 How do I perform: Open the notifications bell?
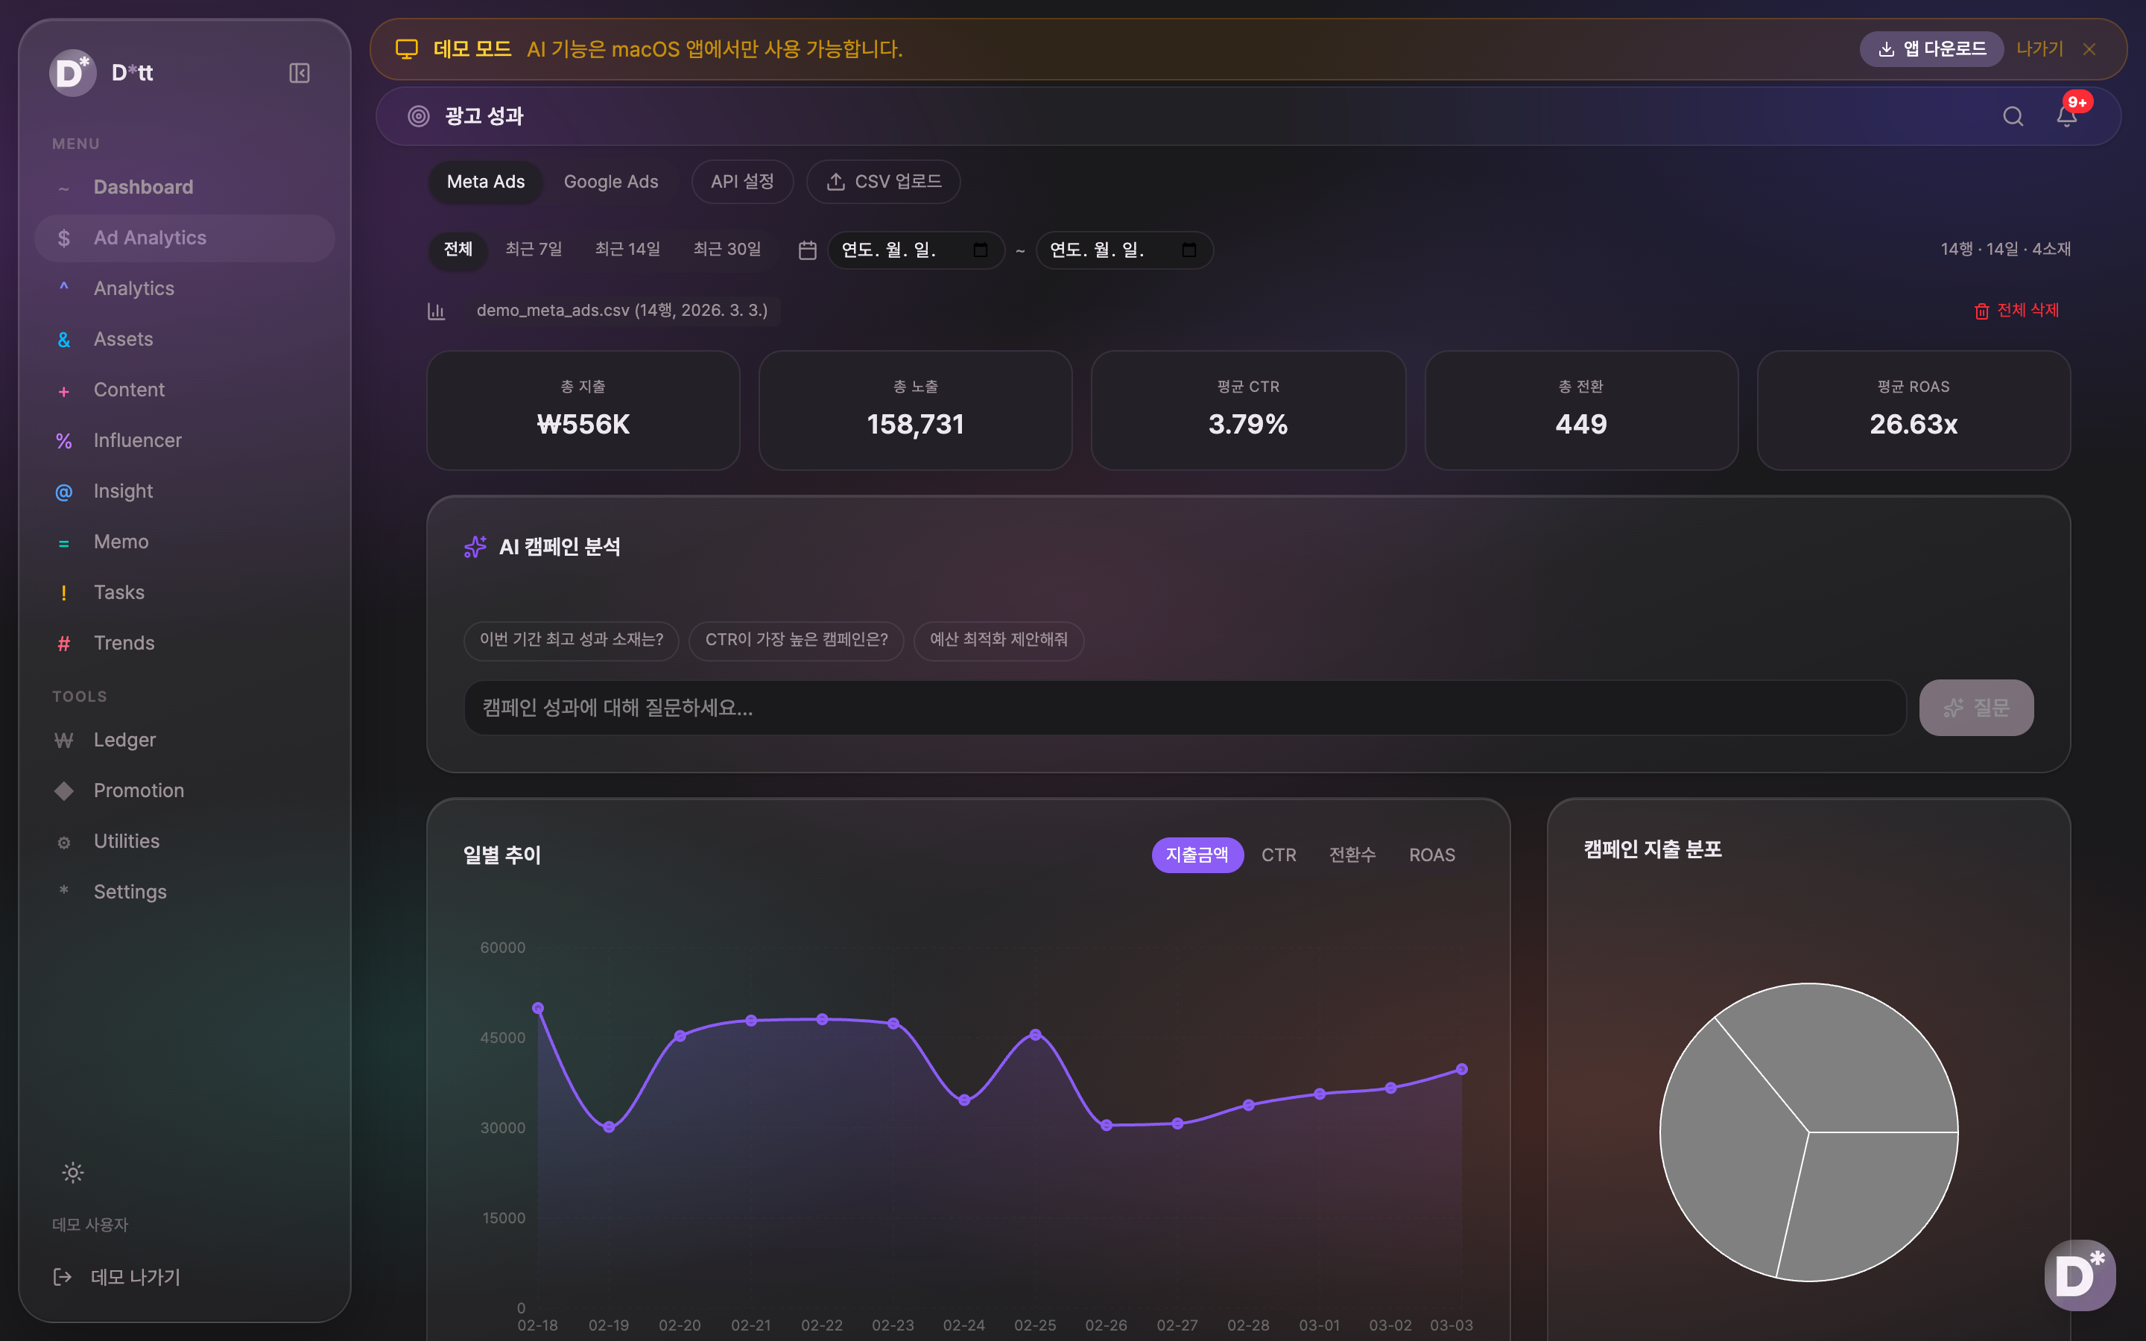pyautogui.click(x=2066, y=116)
